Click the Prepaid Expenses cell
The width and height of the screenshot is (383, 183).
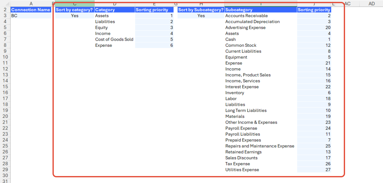point(261,140)
